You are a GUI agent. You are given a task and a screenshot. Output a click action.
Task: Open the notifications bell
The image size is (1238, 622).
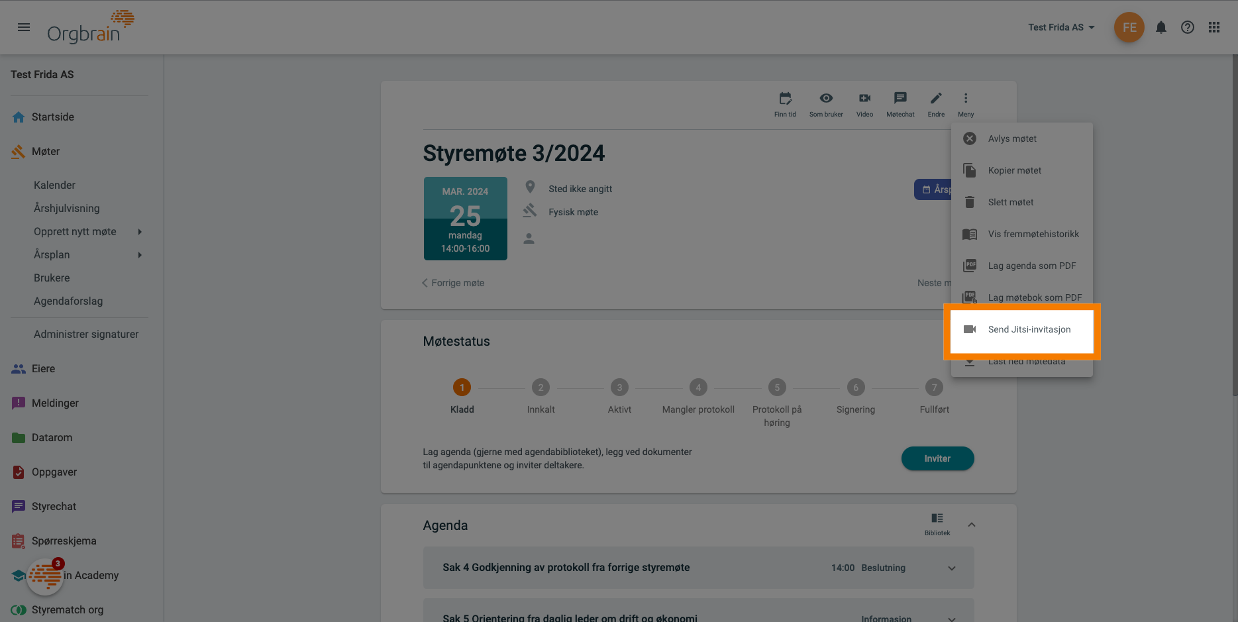pyautogui.click(x=1161, y=27)
